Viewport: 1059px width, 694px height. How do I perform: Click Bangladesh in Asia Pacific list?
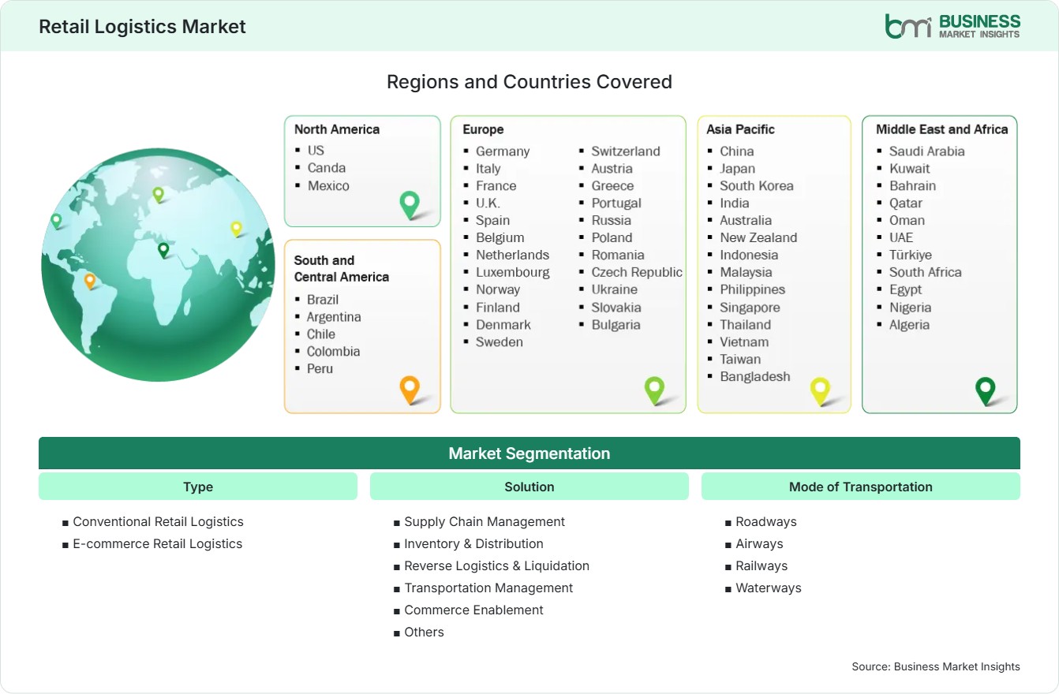pos(755,376)
